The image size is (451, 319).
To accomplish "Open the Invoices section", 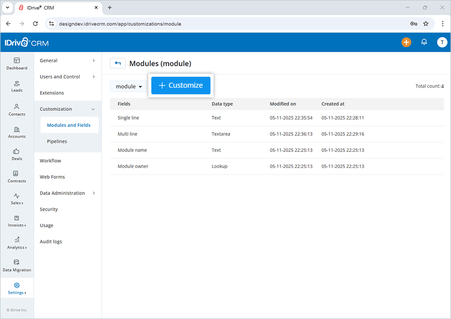I will (x=17, y=221).
